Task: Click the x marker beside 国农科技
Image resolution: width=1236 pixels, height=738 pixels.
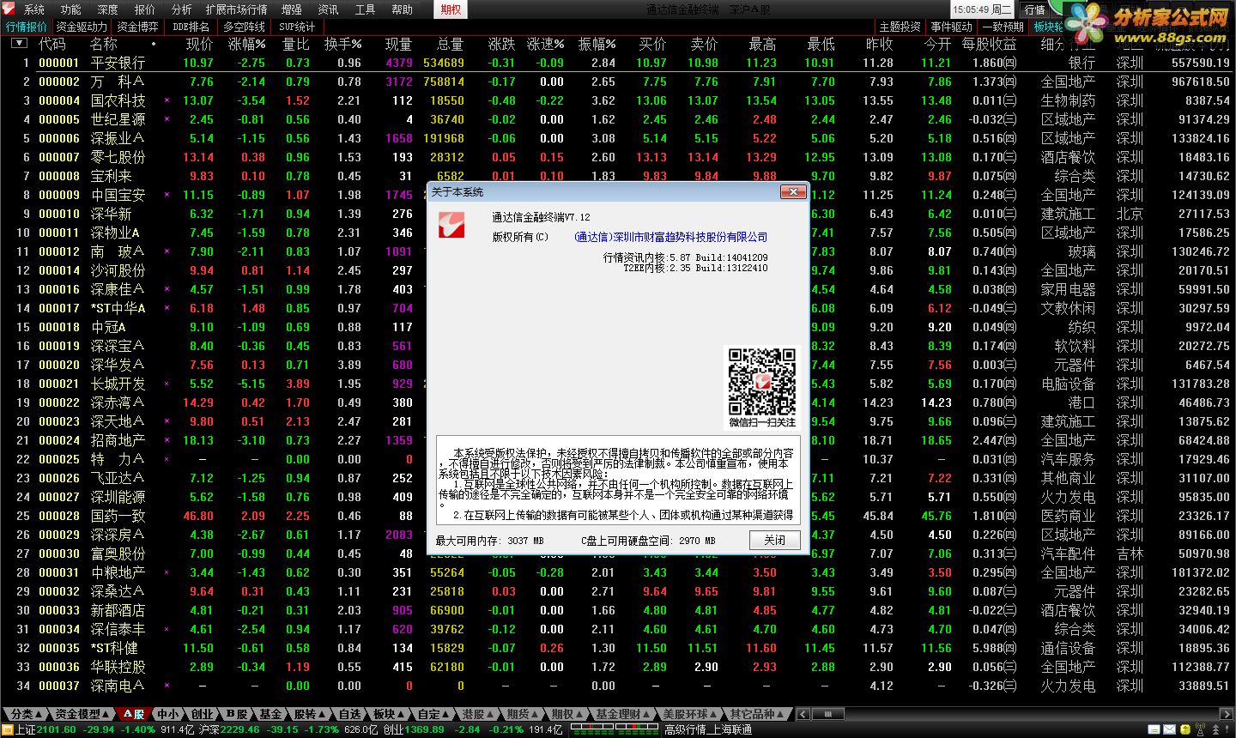Action: point(167,100)
